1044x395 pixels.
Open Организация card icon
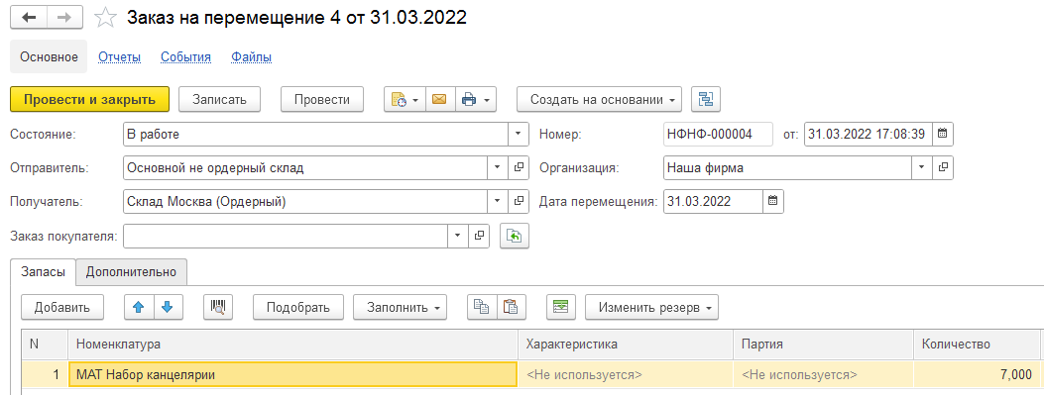pyautogui.click(x=943, y=167)
